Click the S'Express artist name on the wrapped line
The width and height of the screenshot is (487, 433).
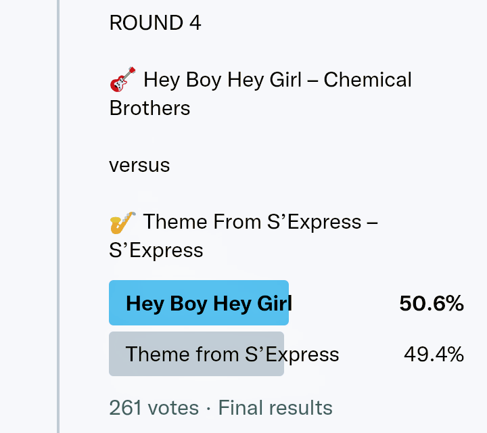[156, 250]
